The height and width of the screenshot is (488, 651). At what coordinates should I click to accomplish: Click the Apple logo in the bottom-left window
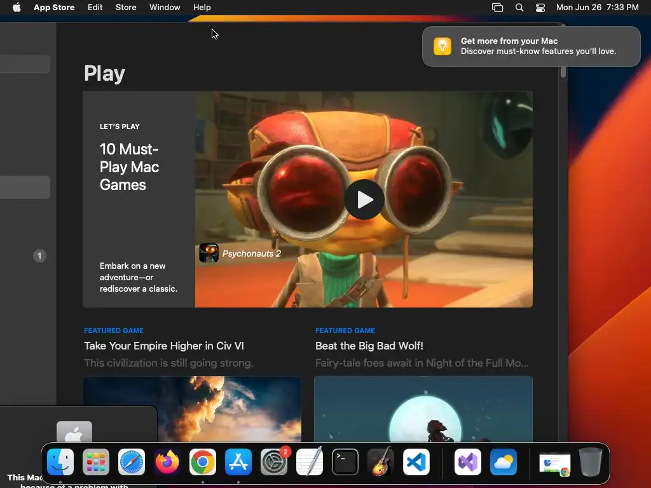(x=74, y=432)
